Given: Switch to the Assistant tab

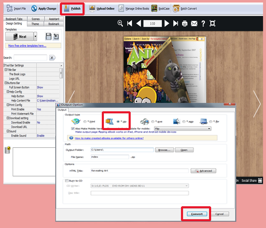Looking at the screenshot, I should click(x=54, y=19).
